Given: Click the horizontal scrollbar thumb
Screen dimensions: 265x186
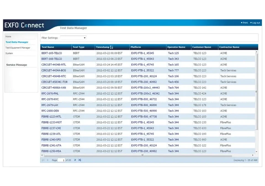Looking at the screenshot, I should tap(138, 155).
